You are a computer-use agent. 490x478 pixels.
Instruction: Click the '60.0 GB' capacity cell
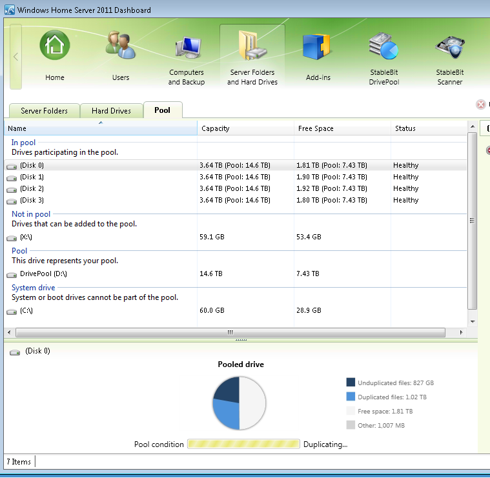pos(212,311)
